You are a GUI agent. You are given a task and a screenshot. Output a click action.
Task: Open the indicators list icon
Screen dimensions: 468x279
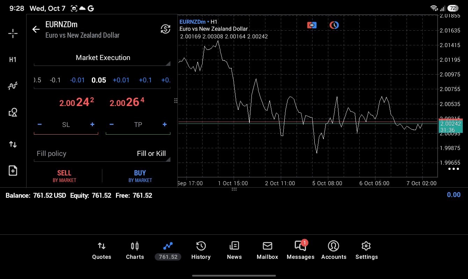coord(13,86)
